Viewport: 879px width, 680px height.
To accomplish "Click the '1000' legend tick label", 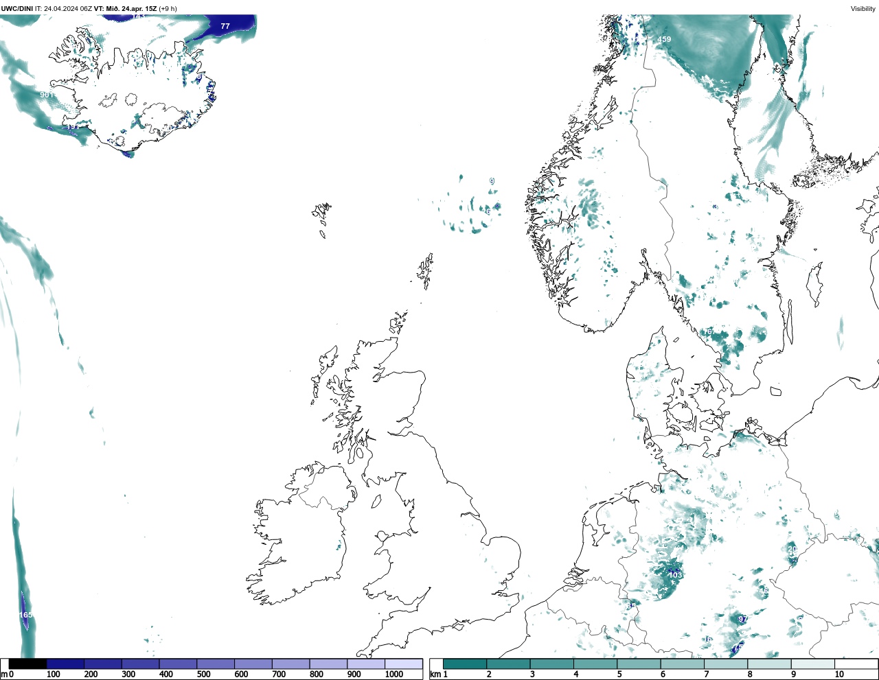I will pyautogui.click(x=394, y=675).
